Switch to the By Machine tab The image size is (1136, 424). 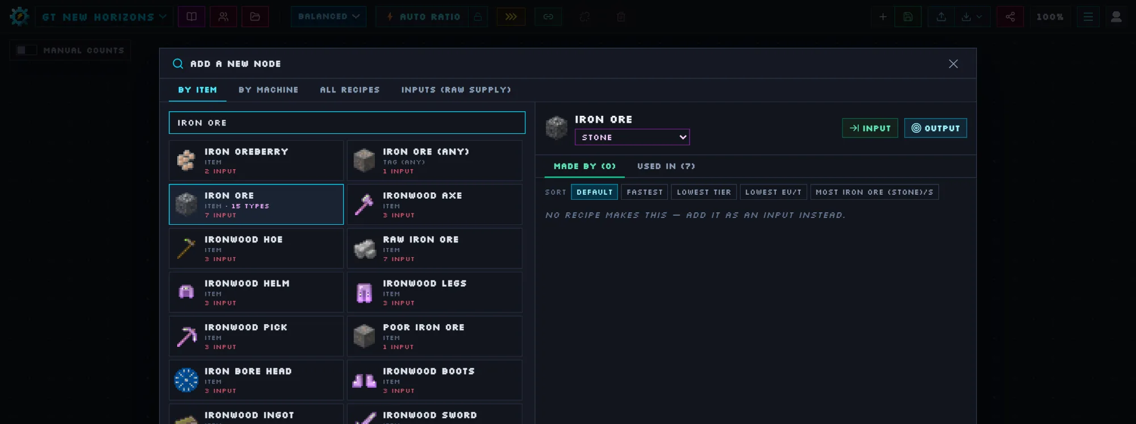coord(268,90)
